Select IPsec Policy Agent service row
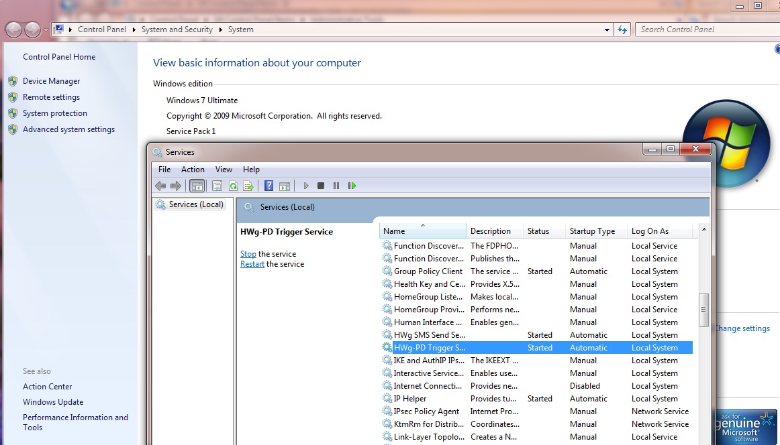This screenshot has height=445, width=780. [536, 411]
